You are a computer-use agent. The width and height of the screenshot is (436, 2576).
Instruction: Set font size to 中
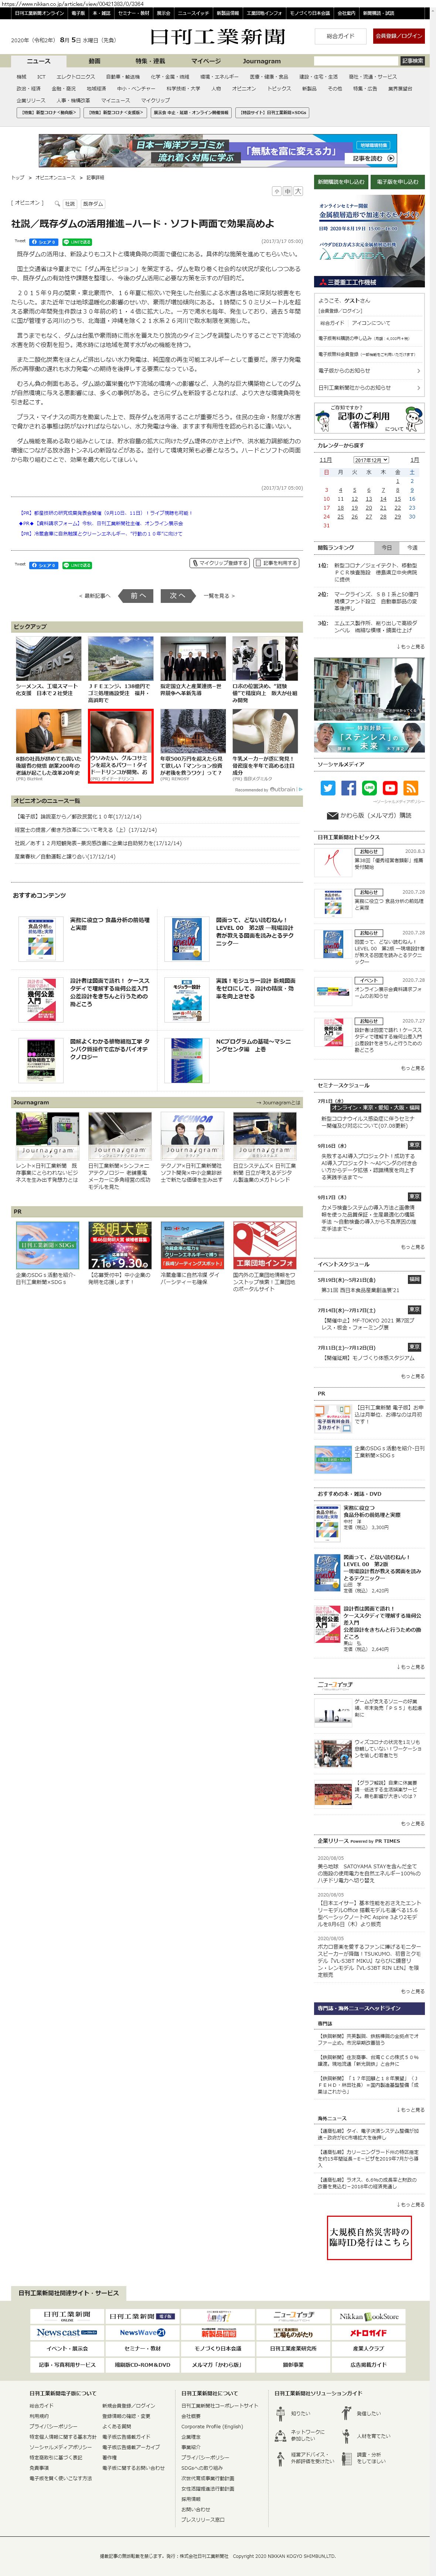click(287, 191)
